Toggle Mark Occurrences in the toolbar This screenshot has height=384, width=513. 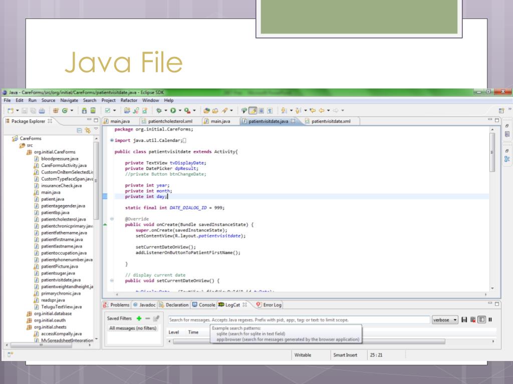tap(253, 110)
